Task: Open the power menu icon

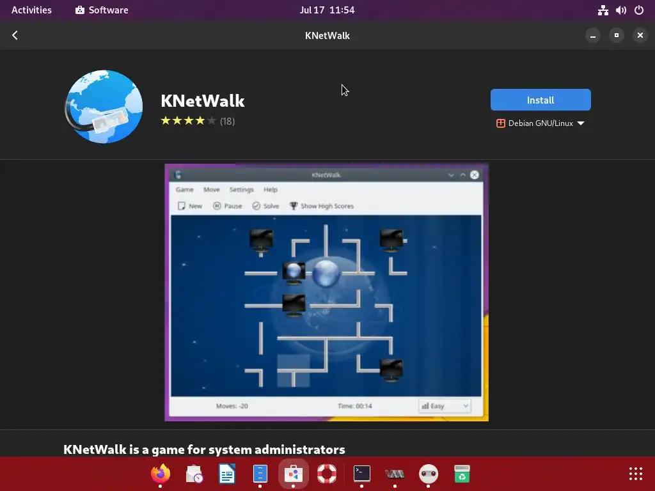Action: point(639,10)
